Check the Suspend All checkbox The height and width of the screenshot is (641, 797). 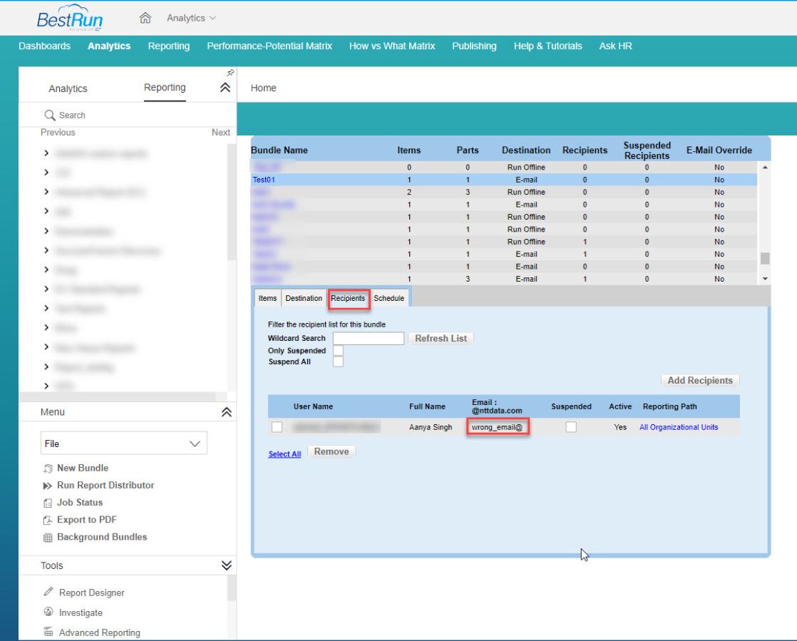[x=338, y=361]
